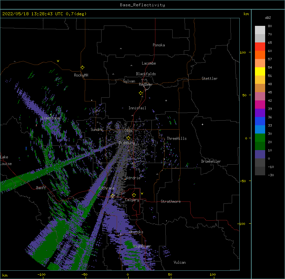
Task: Click the Blackfalds city label
Action: 146,74
